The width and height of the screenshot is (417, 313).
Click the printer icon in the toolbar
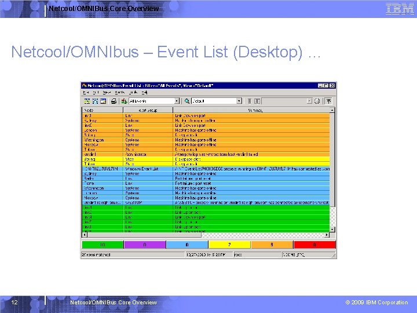114,101
